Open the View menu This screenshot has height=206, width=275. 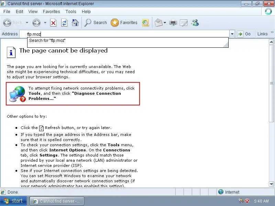coord(33,12)
